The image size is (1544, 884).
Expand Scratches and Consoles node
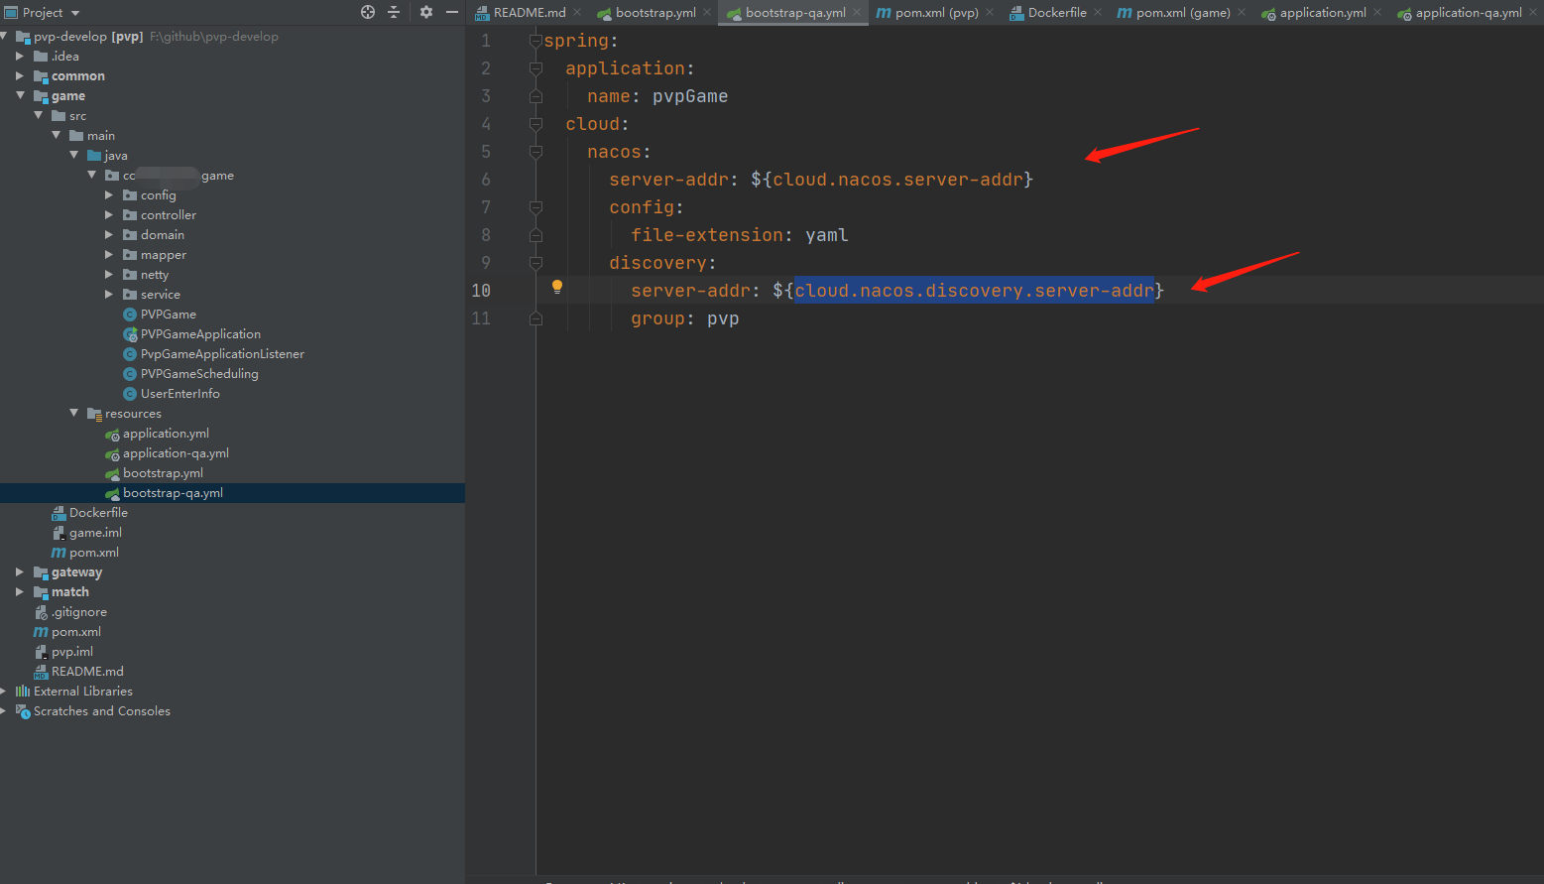pyautogui.click(x=4, y=711)
